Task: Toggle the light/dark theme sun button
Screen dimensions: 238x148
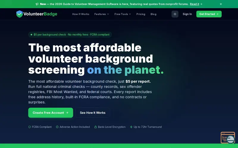Action: point(175,14)
